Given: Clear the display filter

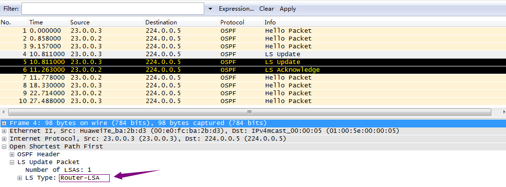Looking at the screenshot, I should (x=267, y=9).
